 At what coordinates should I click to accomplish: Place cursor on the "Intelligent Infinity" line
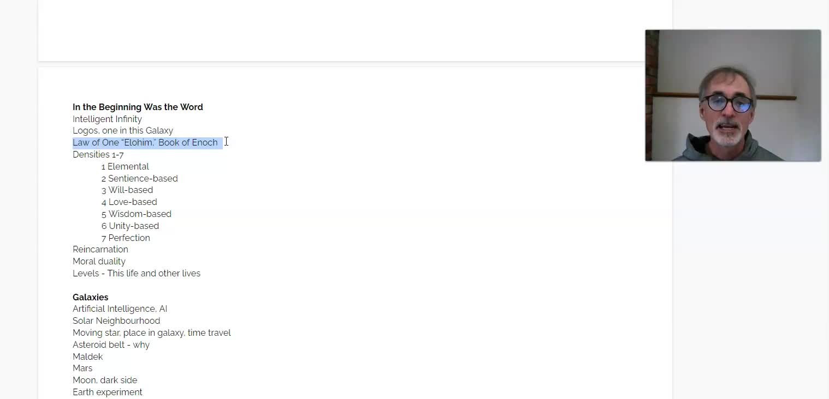[x=107, y=119]
